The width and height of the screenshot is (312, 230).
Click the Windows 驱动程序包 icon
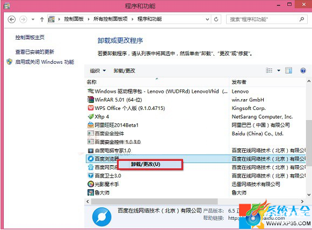tap(91, 91)
